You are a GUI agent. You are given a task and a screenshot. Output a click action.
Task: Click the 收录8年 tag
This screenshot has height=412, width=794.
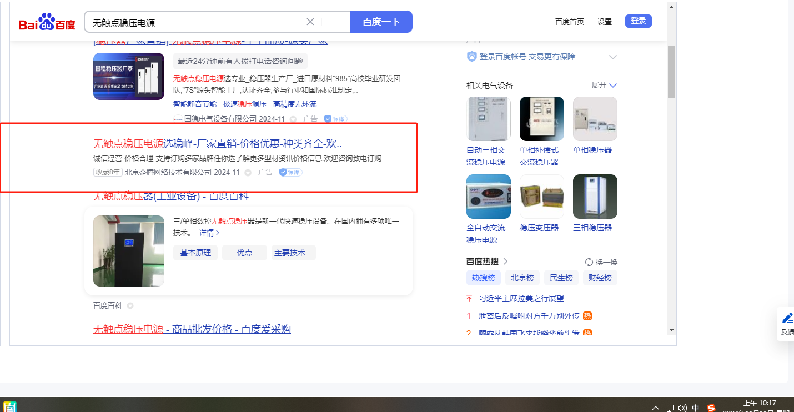coord(108,172)
